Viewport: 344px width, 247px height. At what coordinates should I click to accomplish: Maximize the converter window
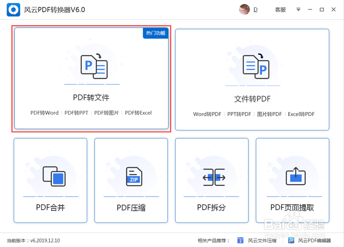pyautogui.click(x=322, y=9)
